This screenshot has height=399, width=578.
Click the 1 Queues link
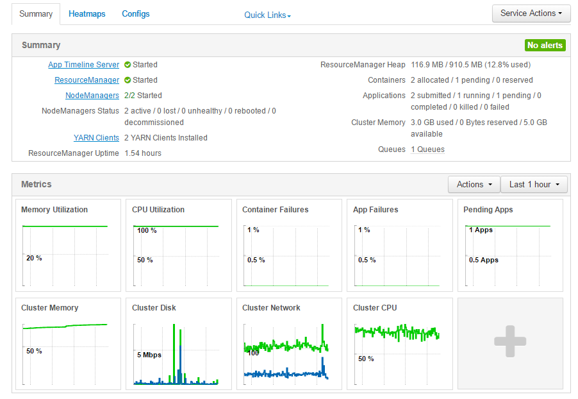(427, 149)
